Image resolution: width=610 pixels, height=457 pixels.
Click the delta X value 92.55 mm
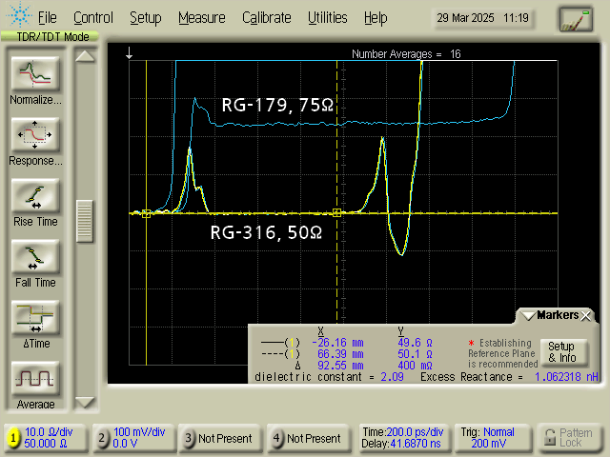click(x=340, y=366)
